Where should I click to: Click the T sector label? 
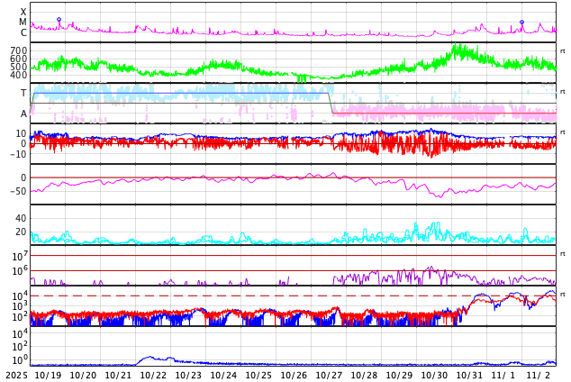click(x=23, y=94)
